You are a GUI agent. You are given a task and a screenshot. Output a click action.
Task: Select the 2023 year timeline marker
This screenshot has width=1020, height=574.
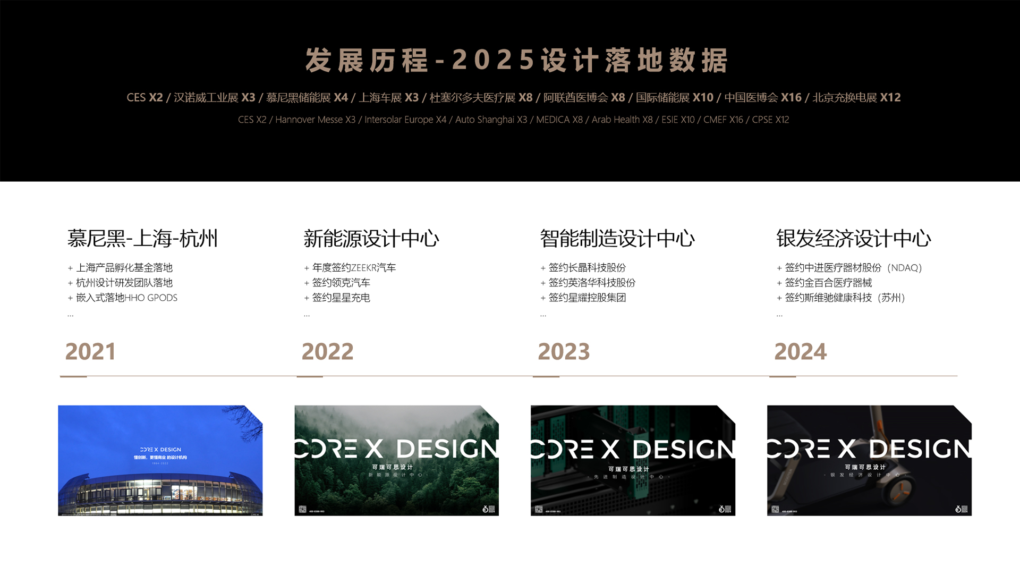click(564, 351)
